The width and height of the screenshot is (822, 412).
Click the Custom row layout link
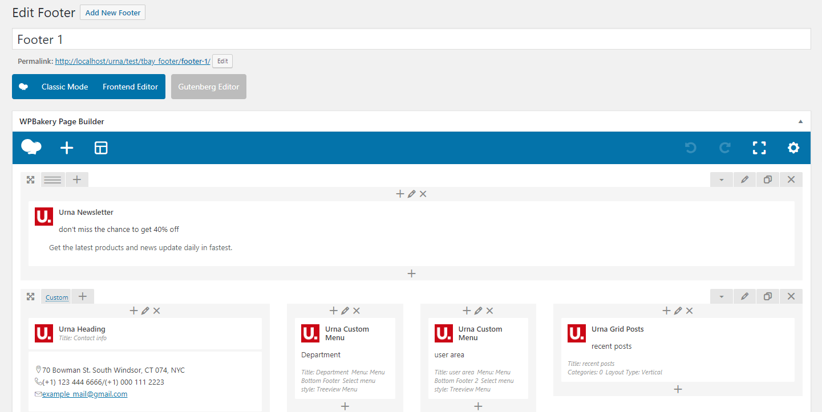pyautogui.click(x=57, y=297)
